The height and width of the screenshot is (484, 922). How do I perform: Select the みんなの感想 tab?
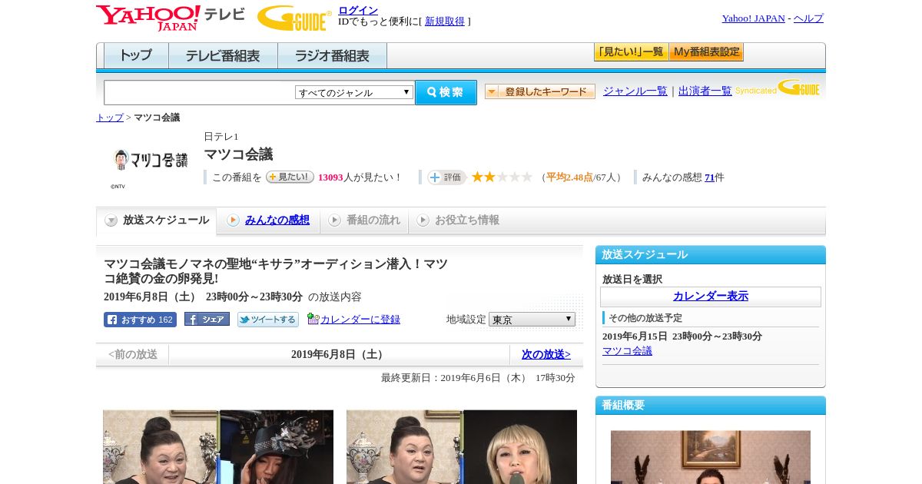268,220
